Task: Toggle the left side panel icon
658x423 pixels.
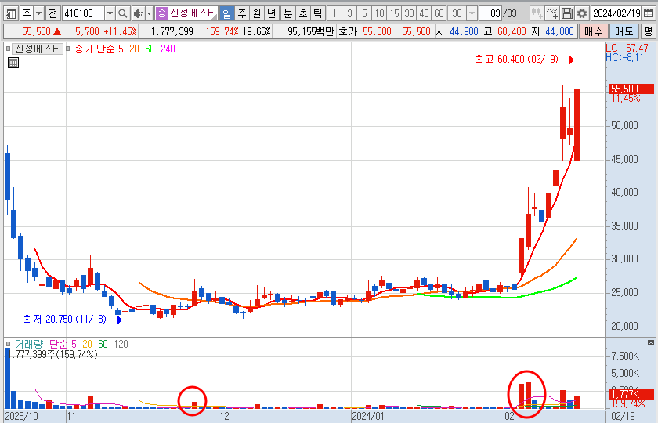Action: tap(11, 14)
